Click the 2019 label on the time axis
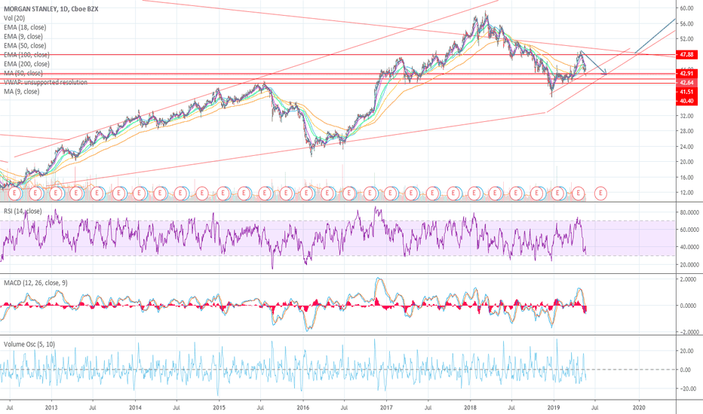 click(554, 408)
